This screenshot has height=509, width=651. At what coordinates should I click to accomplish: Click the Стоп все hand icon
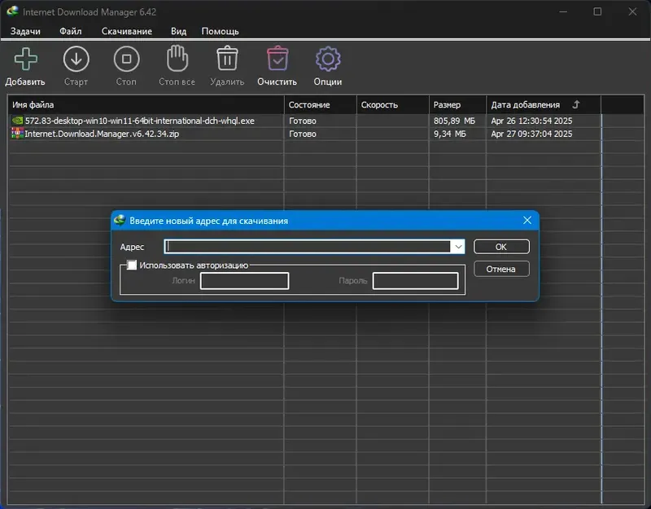[177, 58]
